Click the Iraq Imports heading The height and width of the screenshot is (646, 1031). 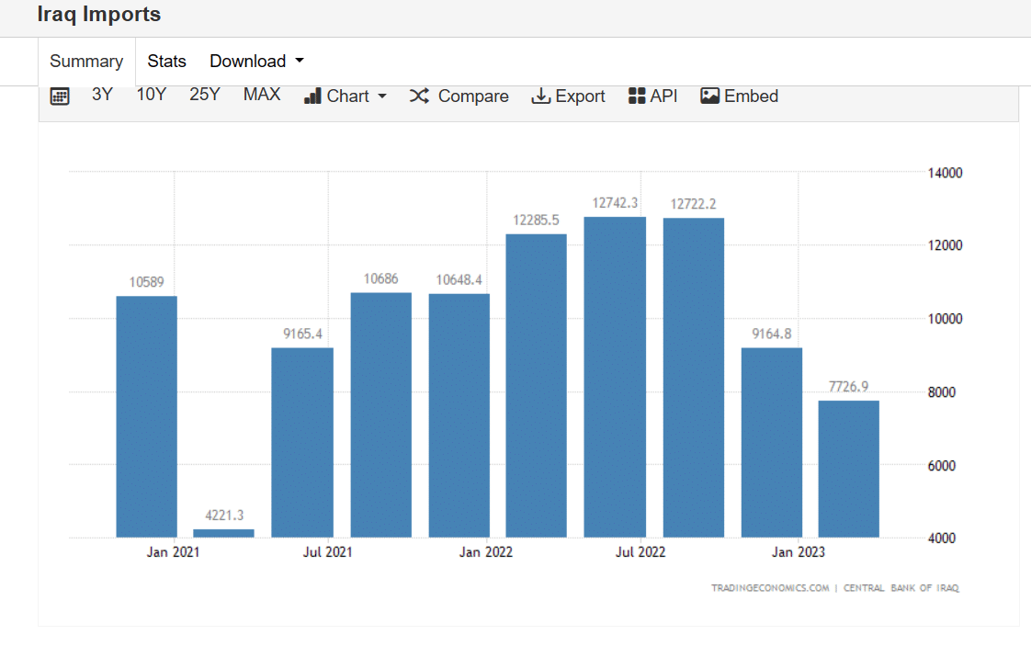pos(99,15)
